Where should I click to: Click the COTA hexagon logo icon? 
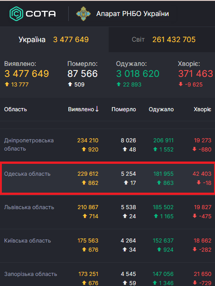point(17,14)
